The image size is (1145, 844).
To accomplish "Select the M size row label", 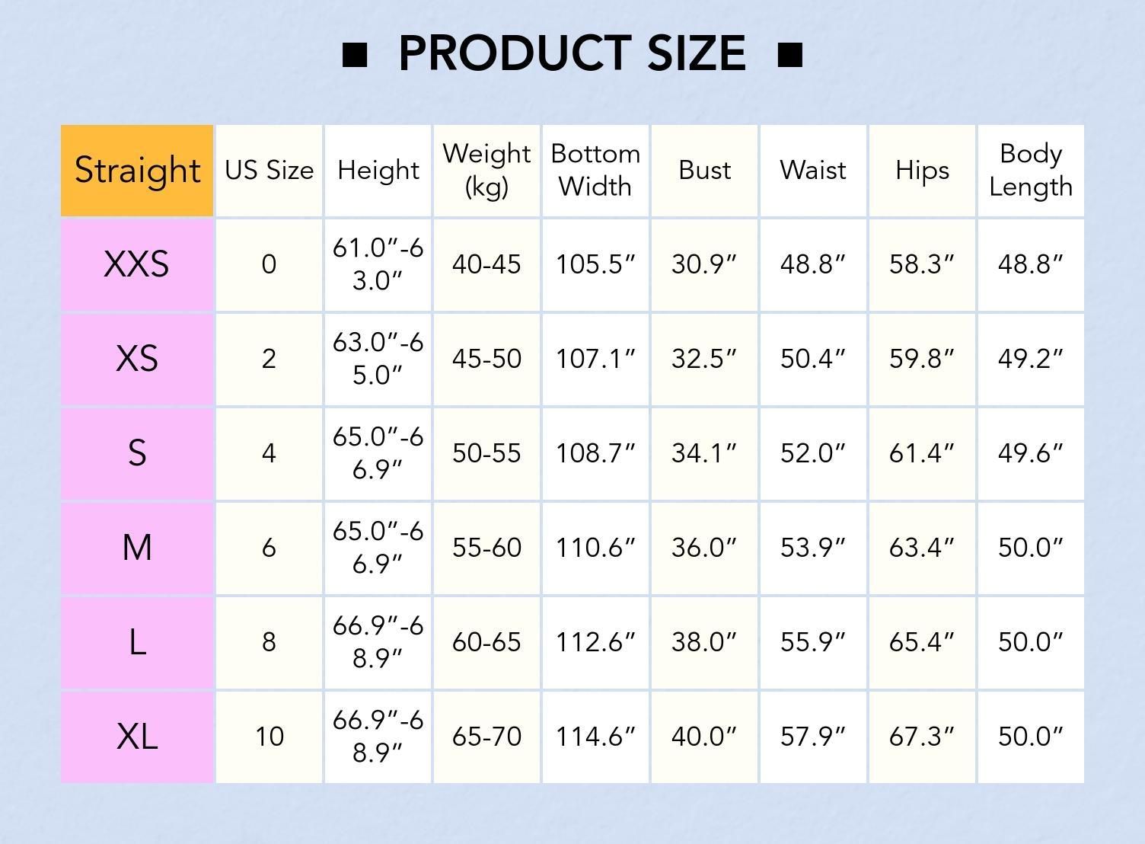I will click(x=137, y=548).
